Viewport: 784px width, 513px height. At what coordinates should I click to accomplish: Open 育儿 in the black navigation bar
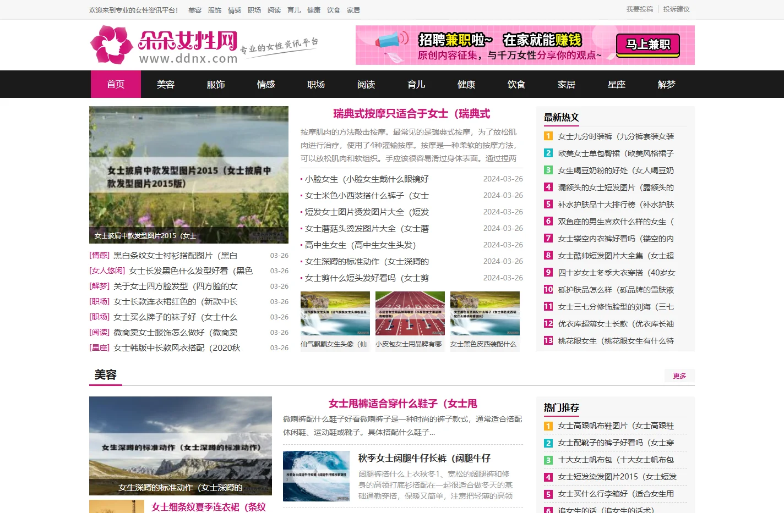click(416, 84)
